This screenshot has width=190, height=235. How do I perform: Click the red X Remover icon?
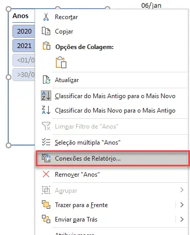[46, 174]
